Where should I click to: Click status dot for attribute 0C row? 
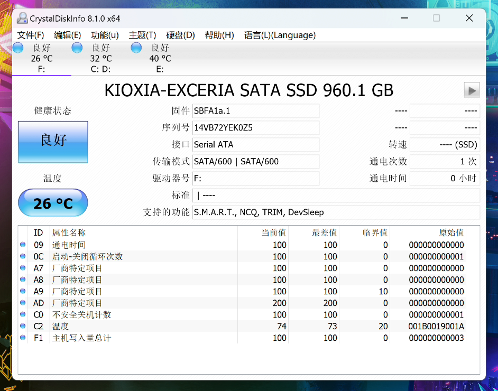click(x=23, y=256)
